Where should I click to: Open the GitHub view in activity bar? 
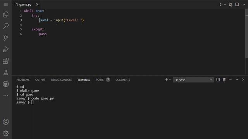coord(6,84)
